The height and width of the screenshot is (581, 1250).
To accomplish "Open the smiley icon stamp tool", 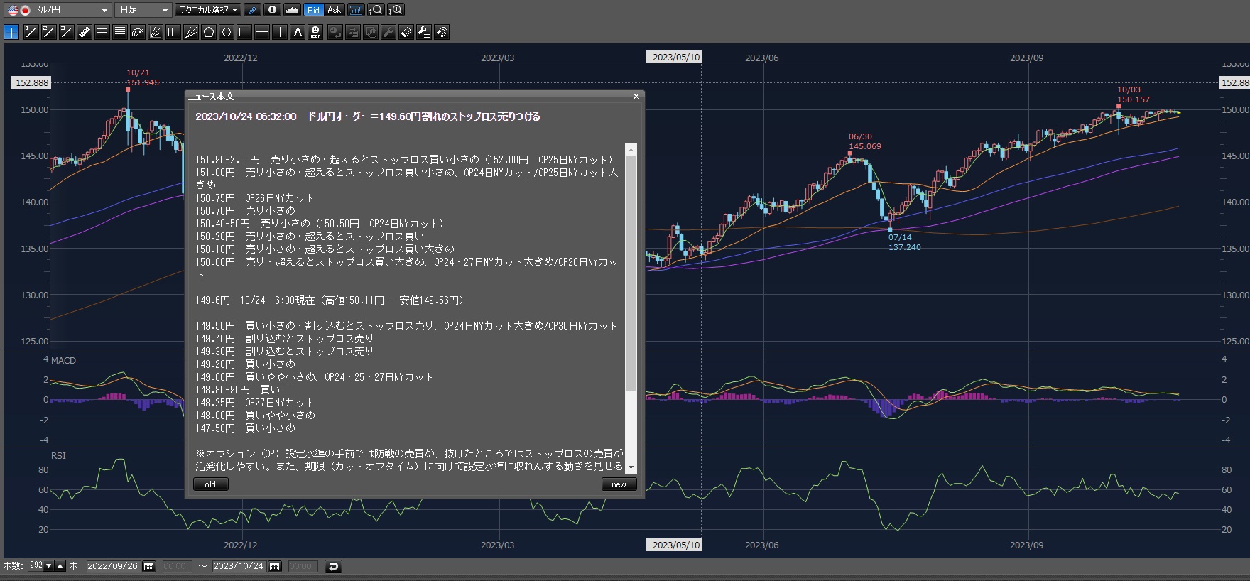I will click(315, 32).
